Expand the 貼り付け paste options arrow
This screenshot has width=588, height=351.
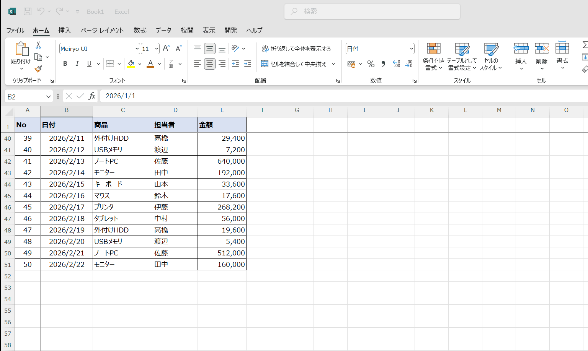tap(21, 69)
